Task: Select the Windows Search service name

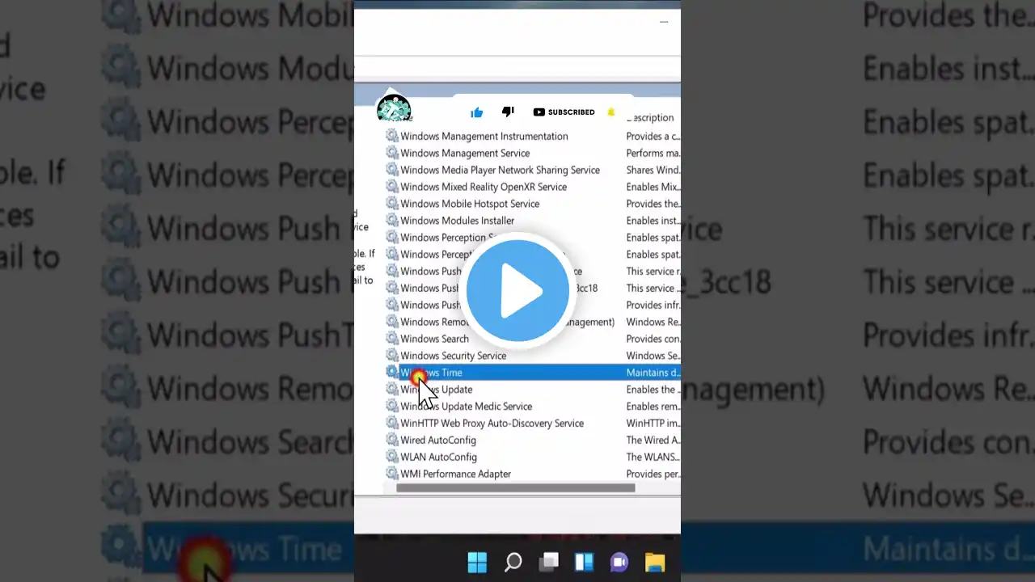Action: point(434,339)
